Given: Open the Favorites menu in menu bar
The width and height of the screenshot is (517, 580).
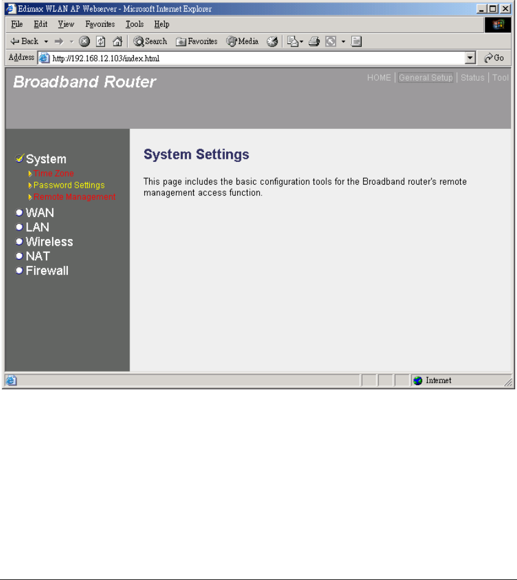Looking at the screenshot, I should (100, 24).
